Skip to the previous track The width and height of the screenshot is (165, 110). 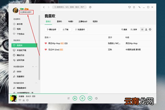click(75, 98)
